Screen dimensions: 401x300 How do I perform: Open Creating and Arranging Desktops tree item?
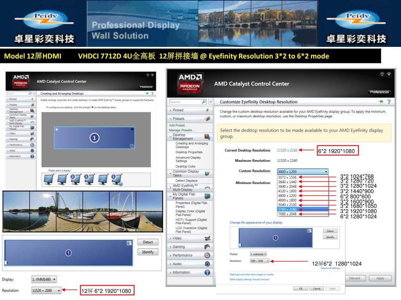191,145
